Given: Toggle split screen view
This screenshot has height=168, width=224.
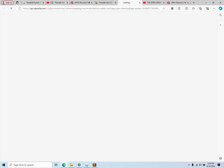Looking at the screenshot, I should pyautogui.click(x=186, y=9).
